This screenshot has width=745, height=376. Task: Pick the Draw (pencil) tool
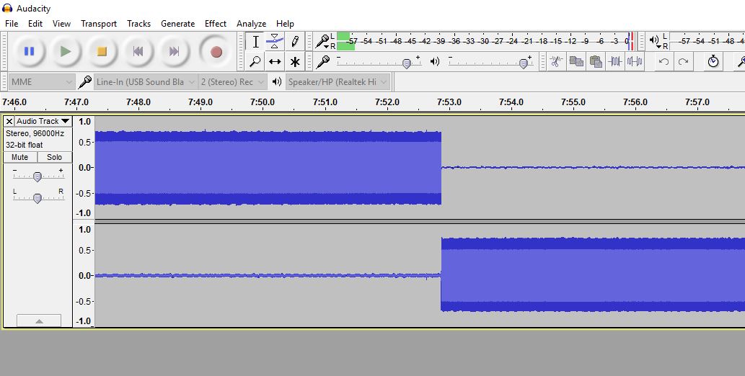click(294, 41)
